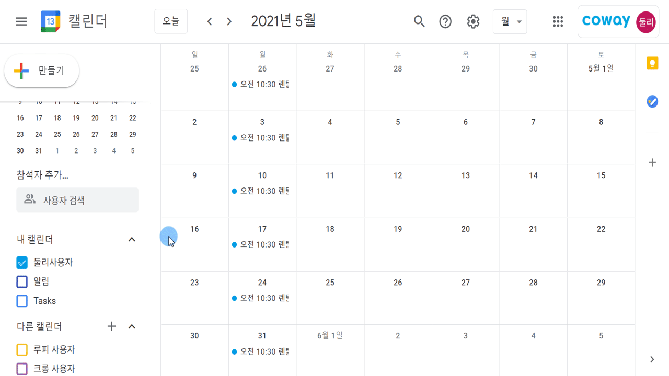This screenshot has height=376, width=669.
Task: Click the search magnifier icon
Action: click(419, 21)
